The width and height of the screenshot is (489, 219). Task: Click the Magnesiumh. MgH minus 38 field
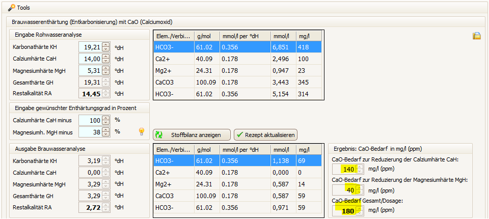pos(90,131)
